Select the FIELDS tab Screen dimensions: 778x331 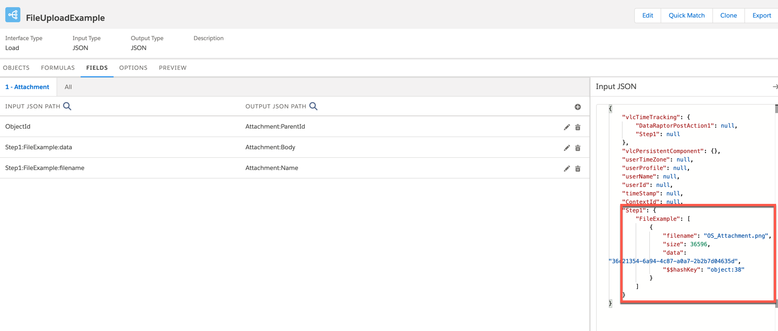tap(97, 68)
